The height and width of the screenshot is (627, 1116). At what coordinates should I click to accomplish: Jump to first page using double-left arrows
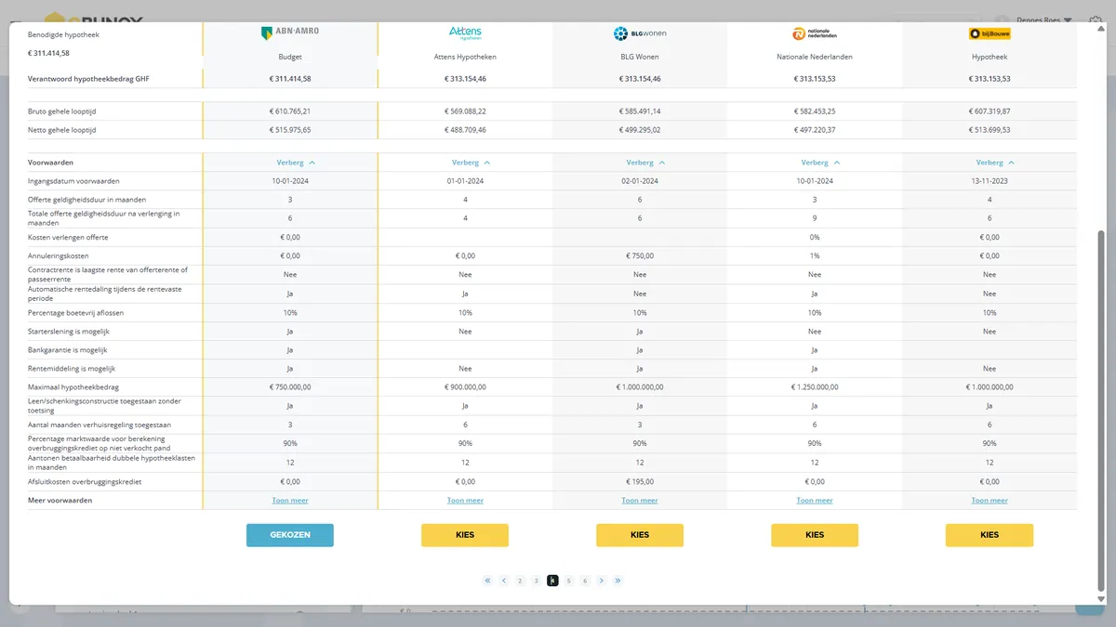(487, 581)
